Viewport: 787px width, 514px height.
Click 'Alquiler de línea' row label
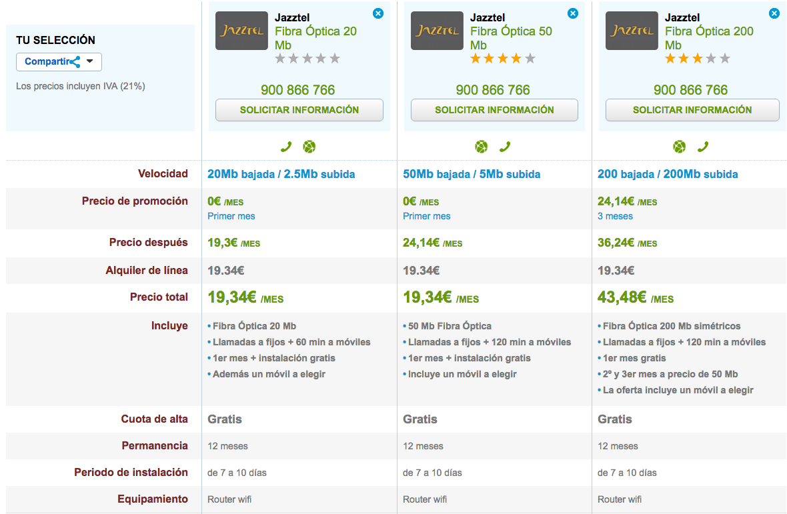[x=147, y=270]
